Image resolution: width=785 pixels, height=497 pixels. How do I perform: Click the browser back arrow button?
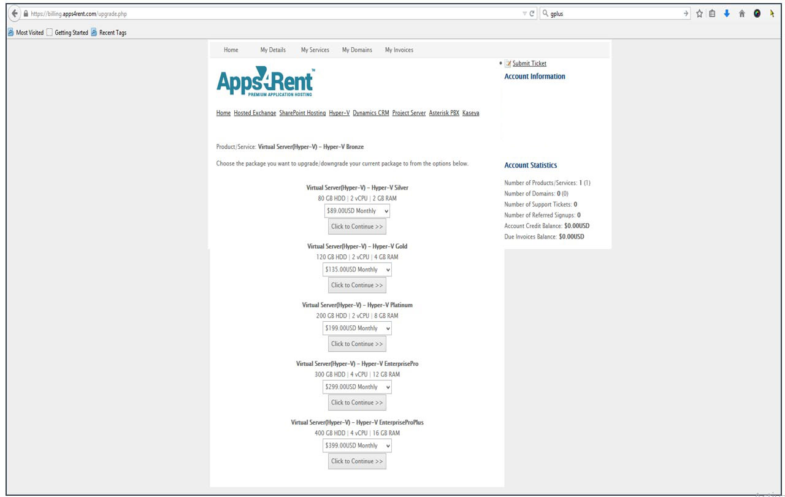coord(15,13)
